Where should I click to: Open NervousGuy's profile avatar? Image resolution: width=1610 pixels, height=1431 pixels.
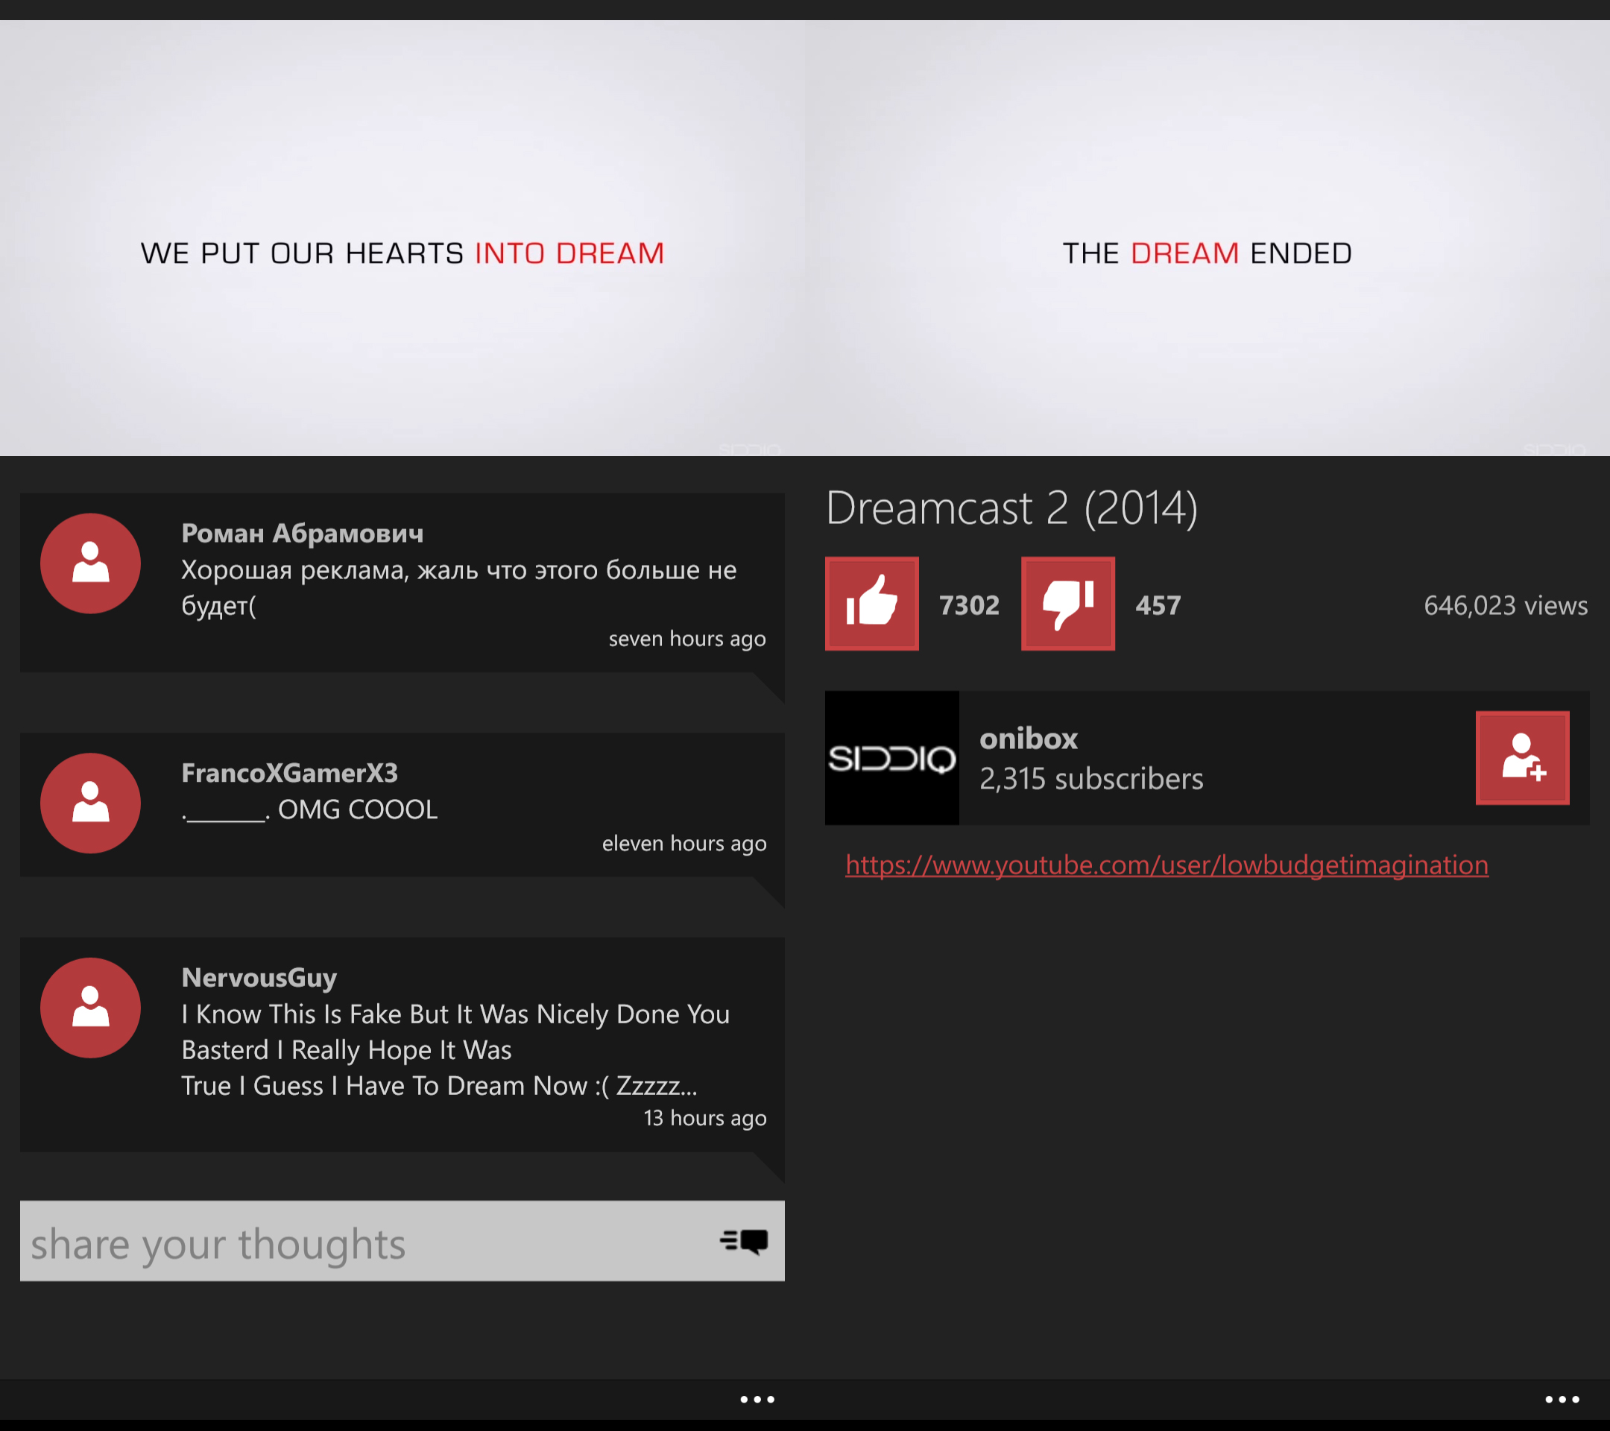tap(91, 1008)
